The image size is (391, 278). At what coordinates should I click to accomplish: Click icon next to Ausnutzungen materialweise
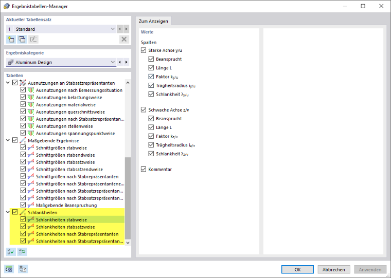(x=31, y=105)
